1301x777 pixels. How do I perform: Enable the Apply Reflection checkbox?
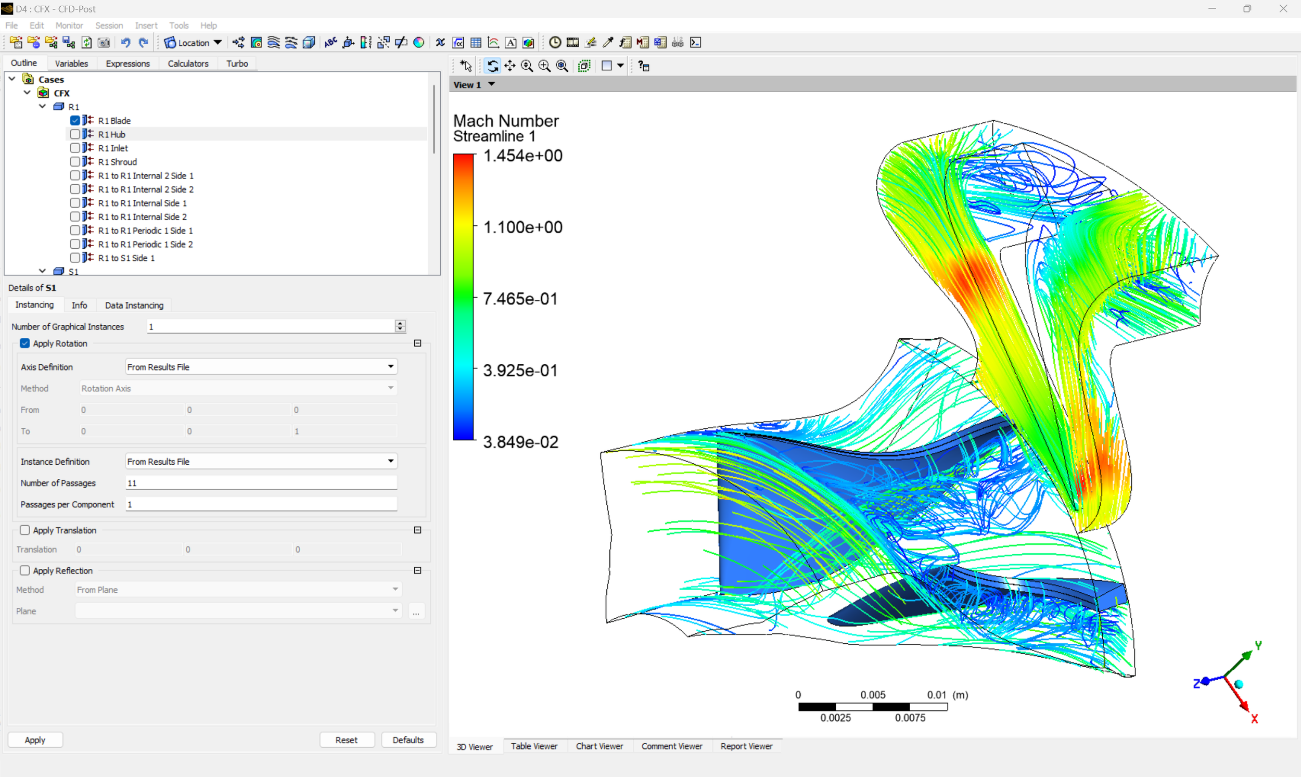[x=24, y=571]
